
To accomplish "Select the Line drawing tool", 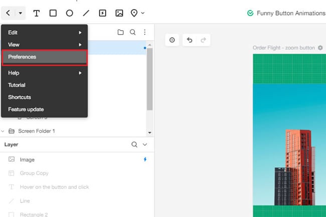I will [x=86, y=13].
